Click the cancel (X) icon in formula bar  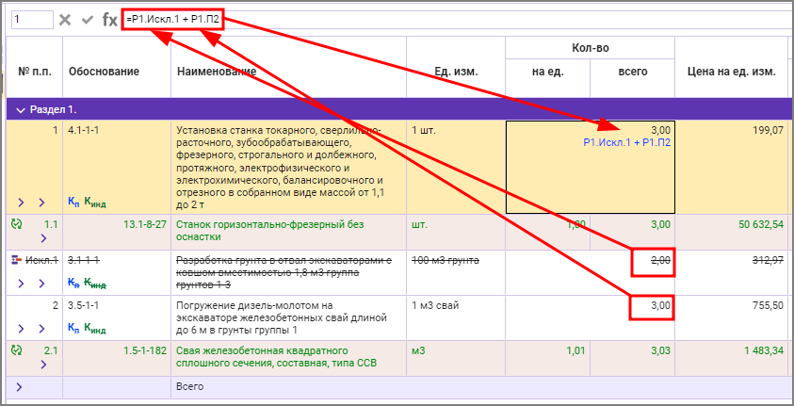(x=65, y=19)
